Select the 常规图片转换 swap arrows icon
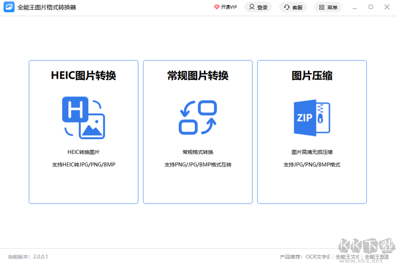 tap(198, 117)
